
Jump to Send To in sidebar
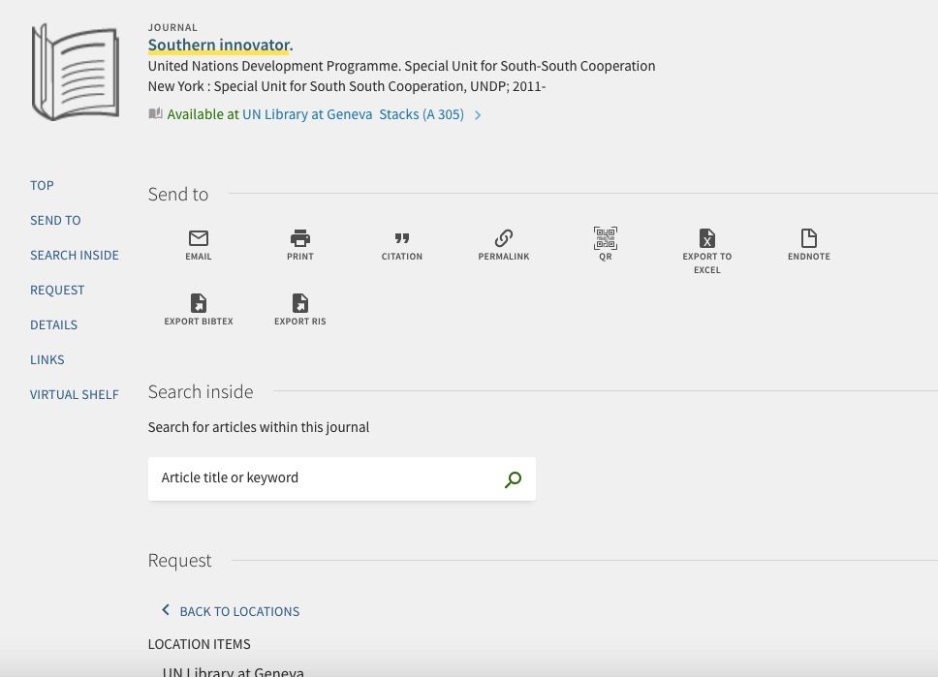55,220
